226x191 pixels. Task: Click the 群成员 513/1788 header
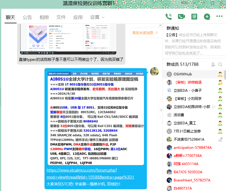pos(182,64)
